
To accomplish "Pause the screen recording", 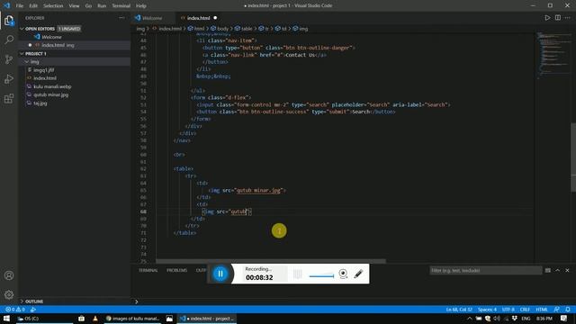I will pos(220,274).
